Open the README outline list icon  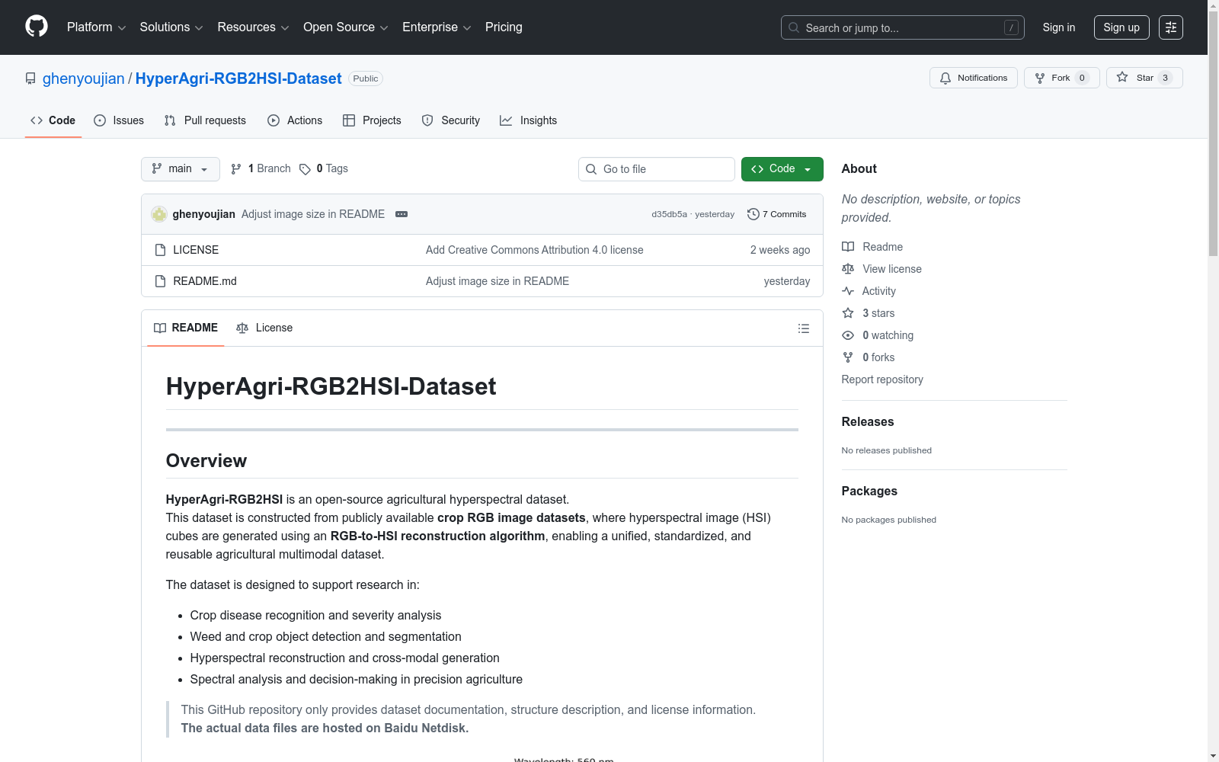[804, 328]
